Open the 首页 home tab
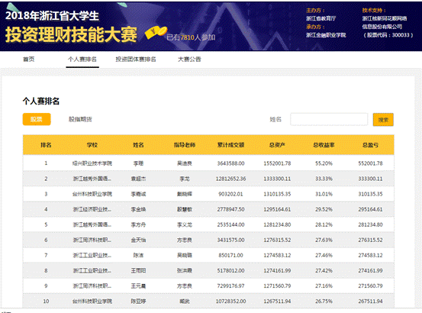Viewport: 422px width, 313px height. tap(29, 60)
